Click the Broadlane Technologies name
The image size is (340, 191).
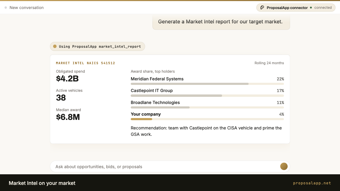click(x=155, y=102)
